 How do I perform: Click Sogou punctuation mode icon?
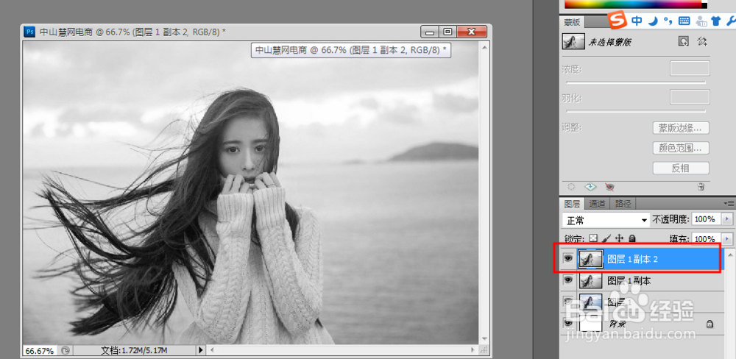[x=668, y=21]
